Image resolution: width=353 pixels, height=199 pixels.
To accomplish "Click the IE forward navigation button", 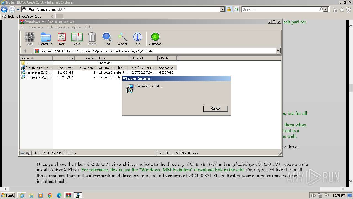I will [12, 9].
